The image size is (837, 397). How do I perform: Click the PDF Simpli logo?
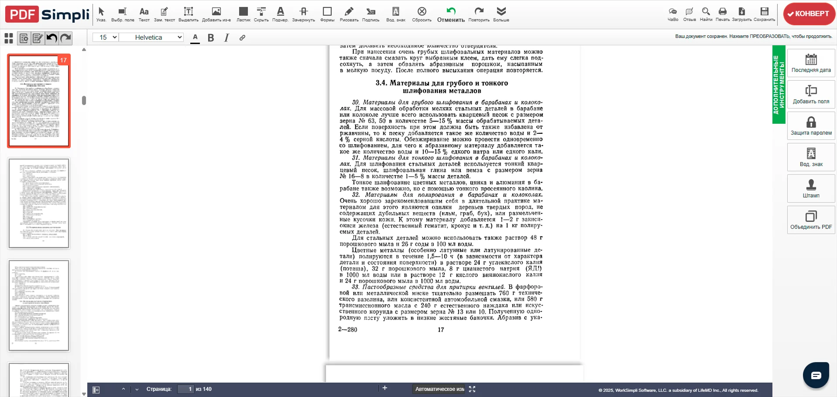[47, 14]
